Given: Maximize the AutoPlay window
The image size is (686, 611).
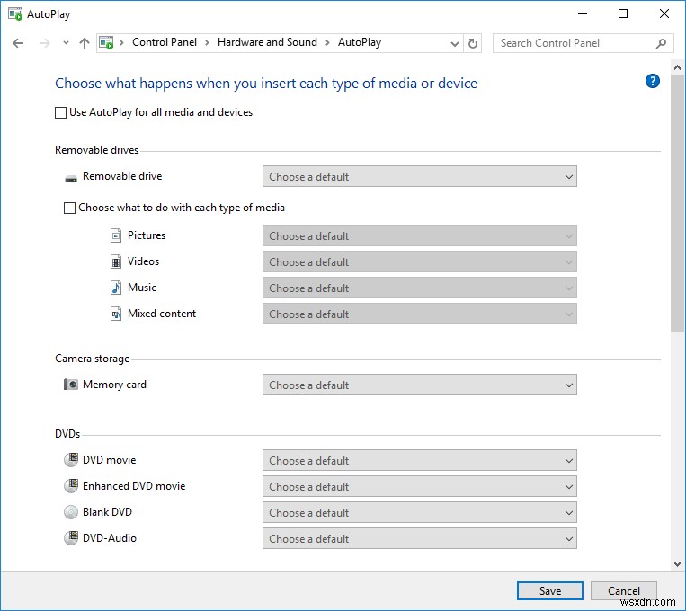Looking at the screenshot, I should coord(623,14).
